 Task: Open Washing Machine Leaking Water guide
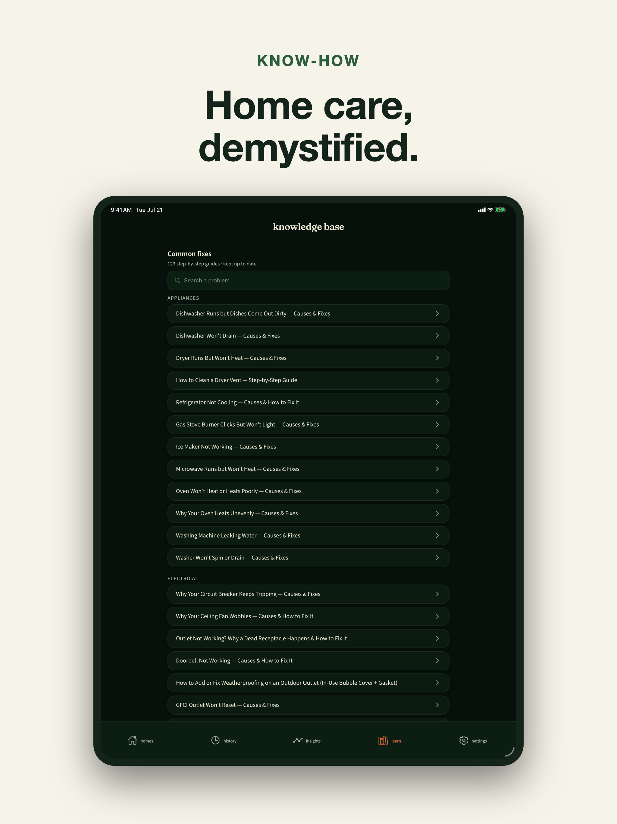coord(308,536)
